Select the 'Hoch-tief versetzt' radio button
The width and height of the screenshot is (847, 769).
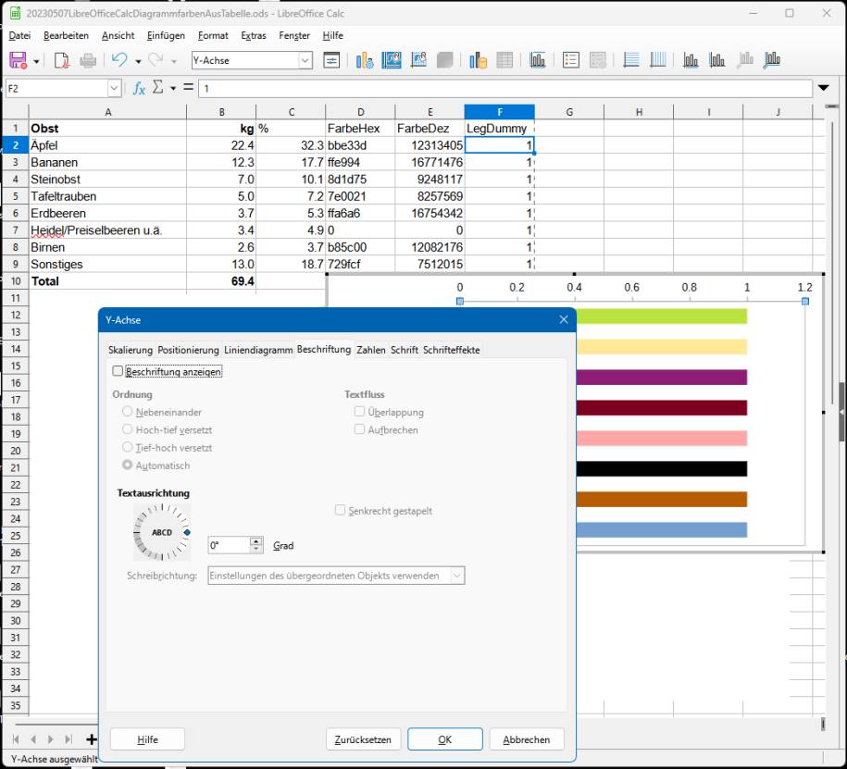pyautogui.click(x=128, y=429)
